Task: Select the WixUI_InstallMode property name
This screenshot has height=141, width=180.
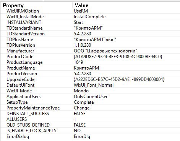Action: (25, 17)
